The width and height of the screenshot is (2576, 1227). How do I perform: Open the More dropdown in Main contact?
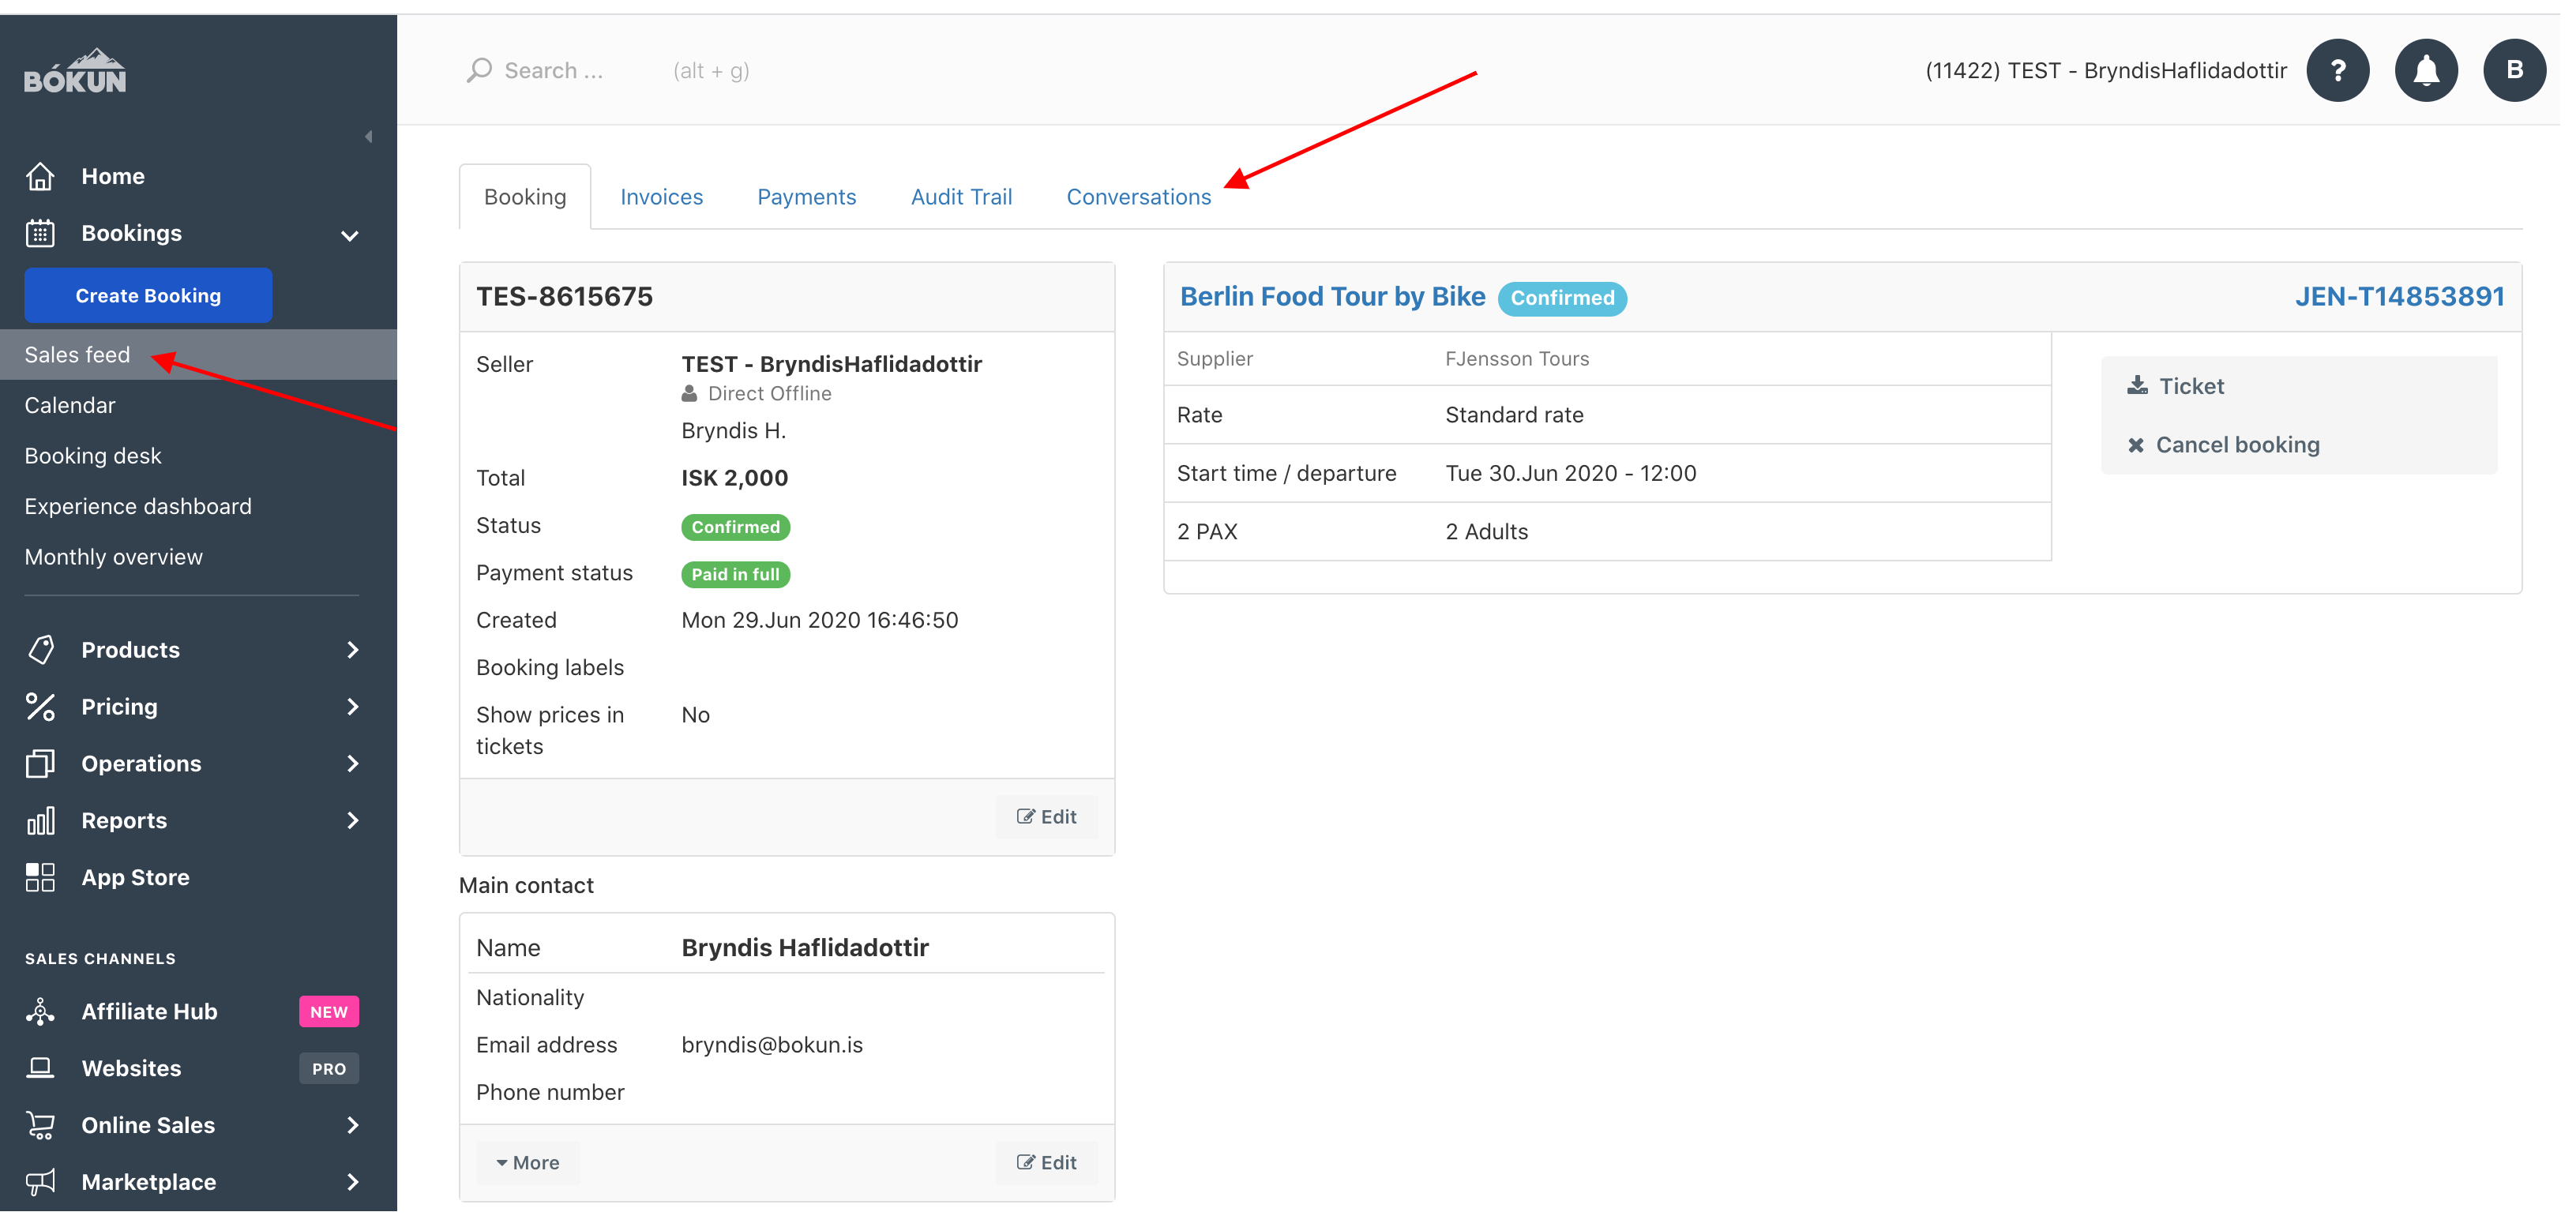click(528, 1163)
